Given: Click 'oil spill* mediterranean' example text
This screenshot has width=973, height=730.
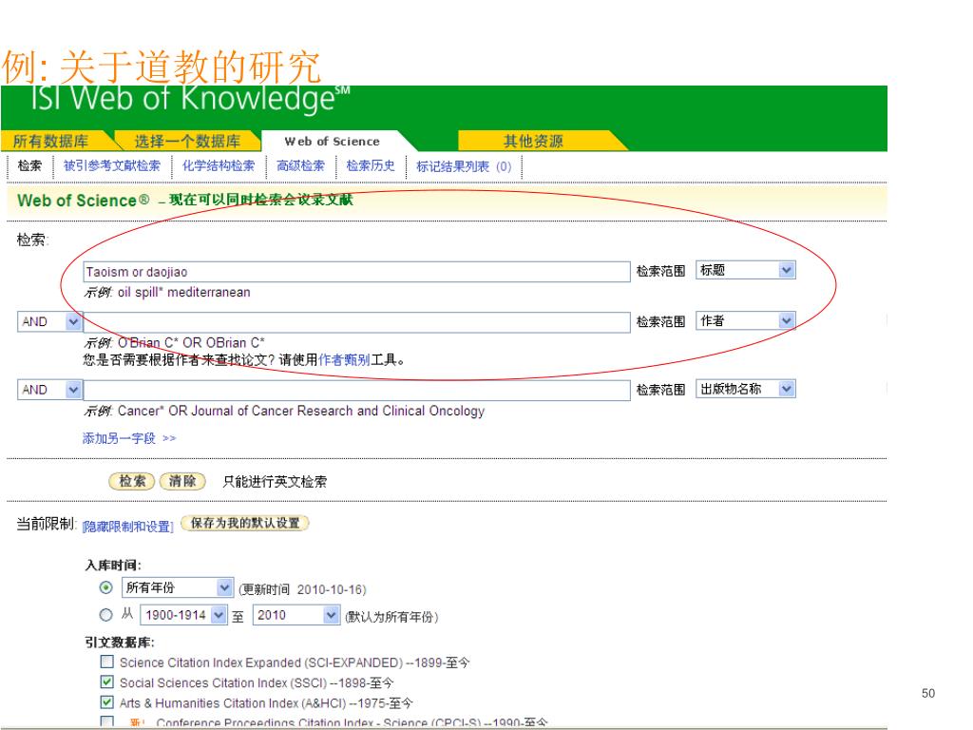Looking at the screenshot, I should 183,293.
